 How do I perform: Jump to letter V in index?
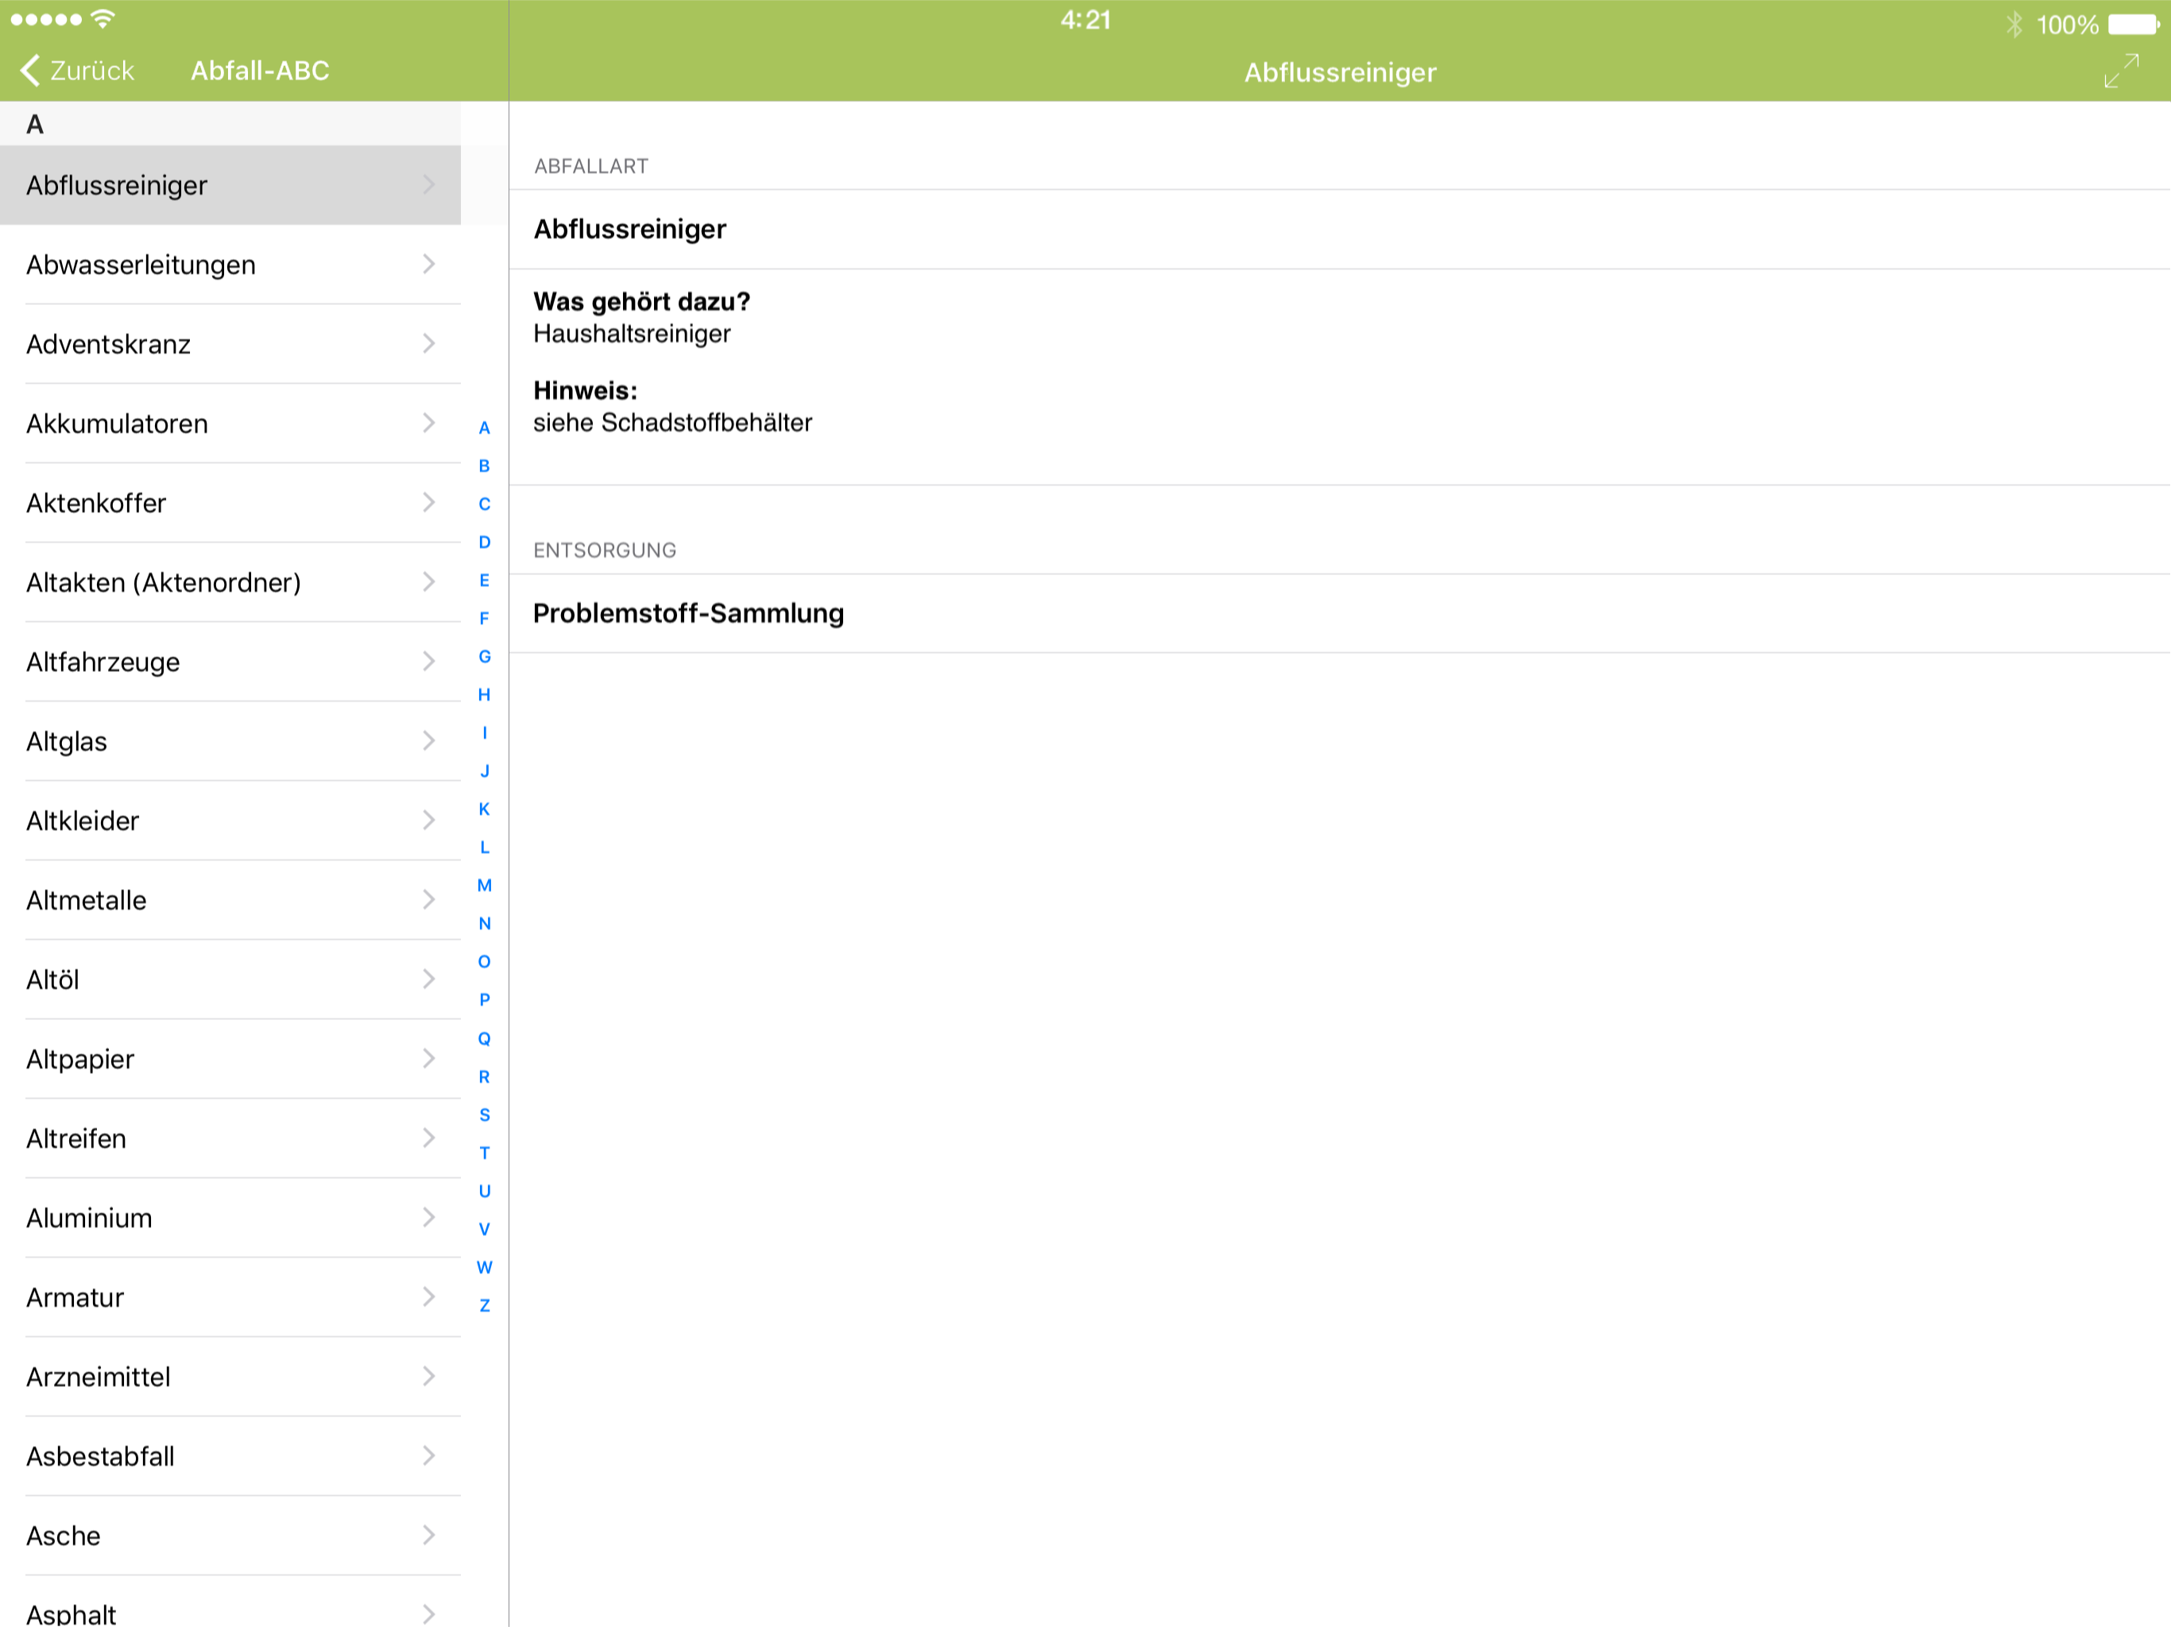tap(485, 1231)
